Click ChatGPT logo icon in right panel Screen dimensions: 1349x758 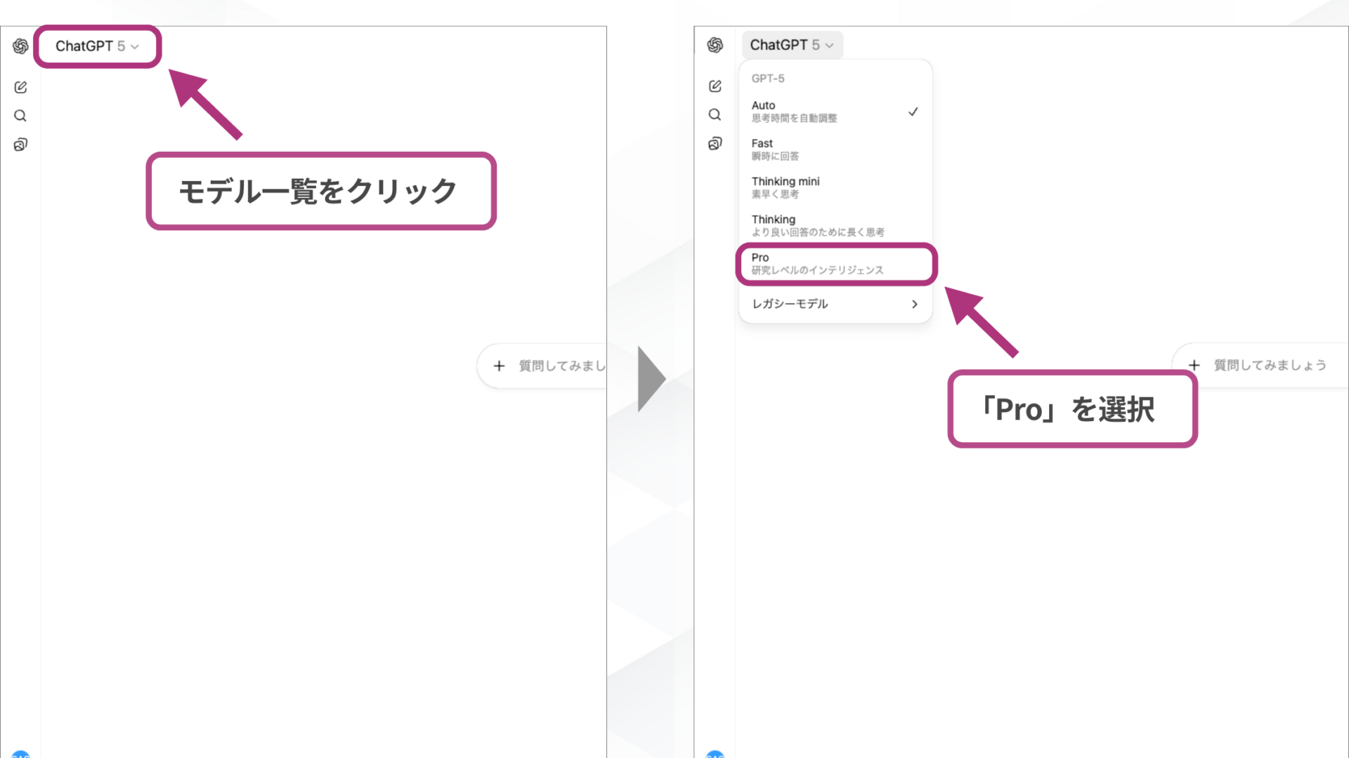click(x=715, y=45)
